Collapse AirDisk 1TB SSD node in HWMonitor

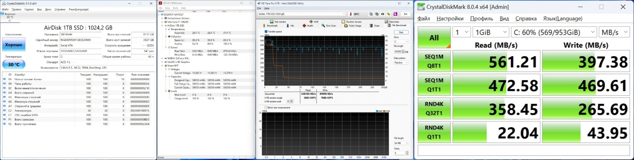coord(162,25)
